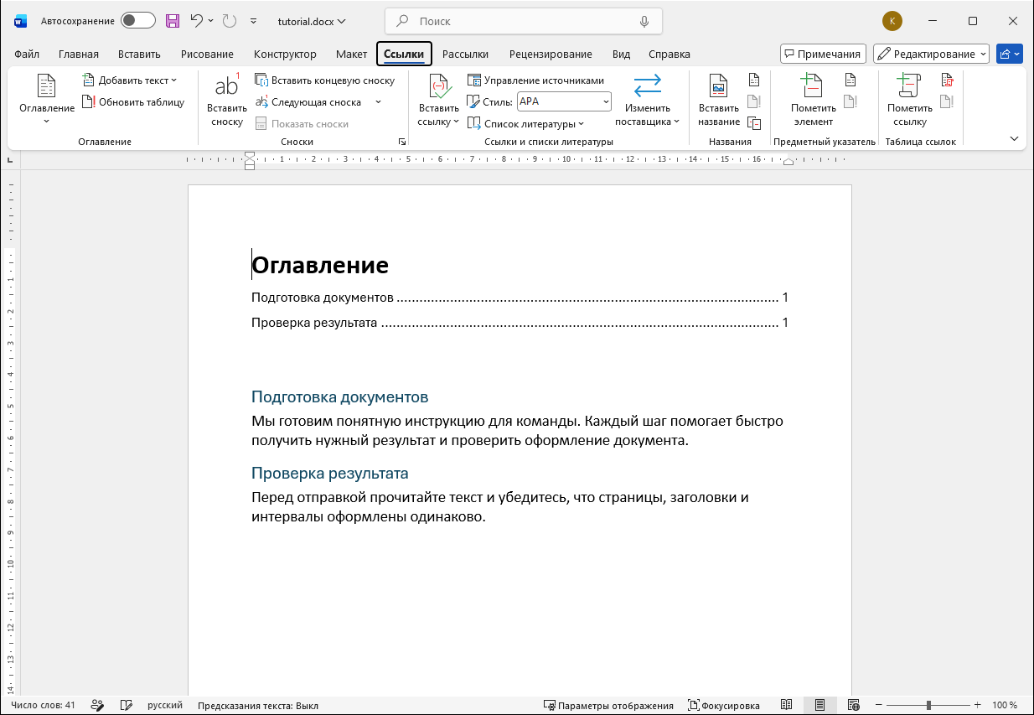
Task: Click the zoom in plus button
Action: [x=977, y=705]
